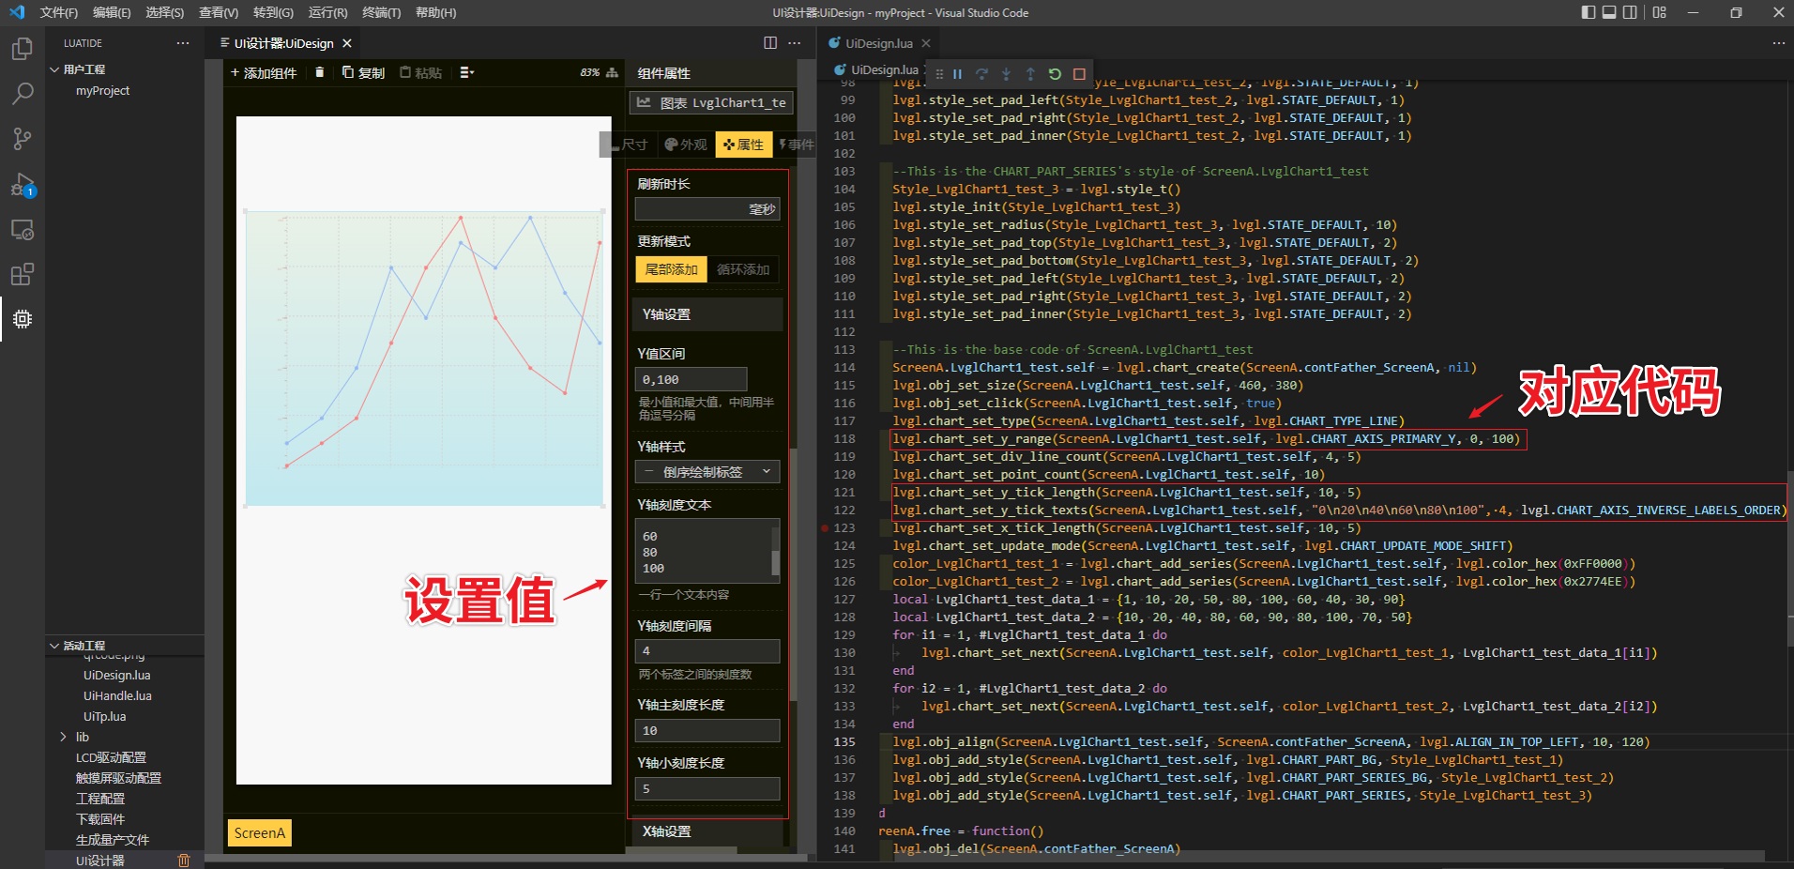This screenshot has width=1794, height=869.
Task: Split the UI designer editor to the right
Action: click(770, 43)
